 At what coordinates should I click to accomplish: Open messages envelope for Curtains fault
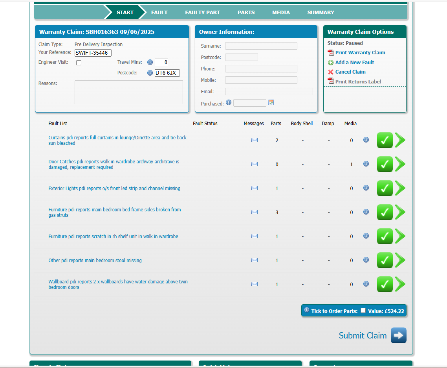(255, 140)
